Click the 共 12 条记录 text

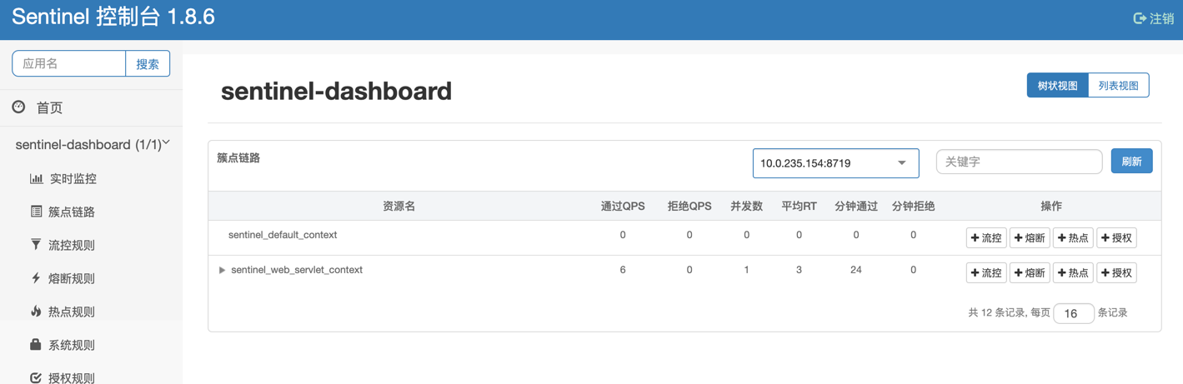click(x=996, y=313)
